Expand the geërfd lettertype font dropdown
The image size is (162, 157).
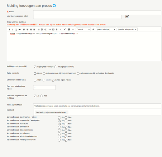(106, 29)
